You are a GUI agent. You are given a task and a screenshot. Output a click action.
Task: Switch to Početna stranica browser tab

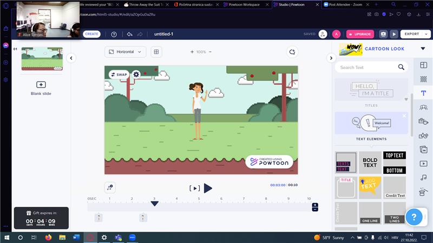pos(196,4)
